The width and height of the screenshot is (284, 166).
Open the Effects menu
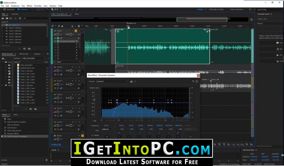29,6
